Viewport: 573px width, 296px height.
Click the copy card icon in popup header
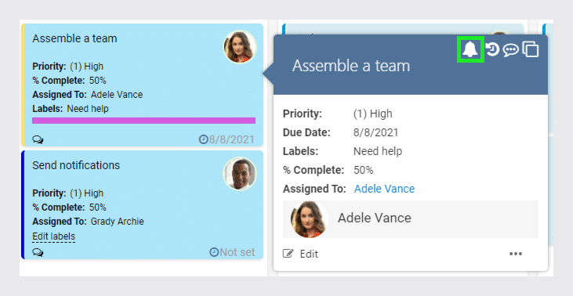[531, 49]
